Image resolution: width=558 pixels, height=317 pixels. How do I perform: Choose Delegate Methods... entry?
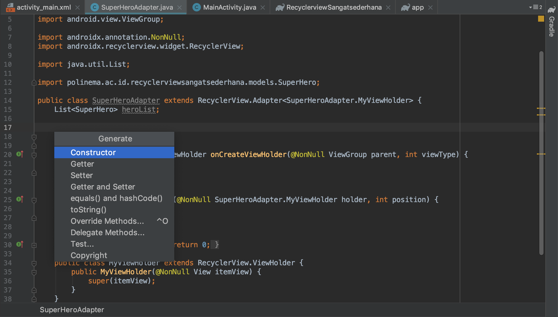coord(114,232)
